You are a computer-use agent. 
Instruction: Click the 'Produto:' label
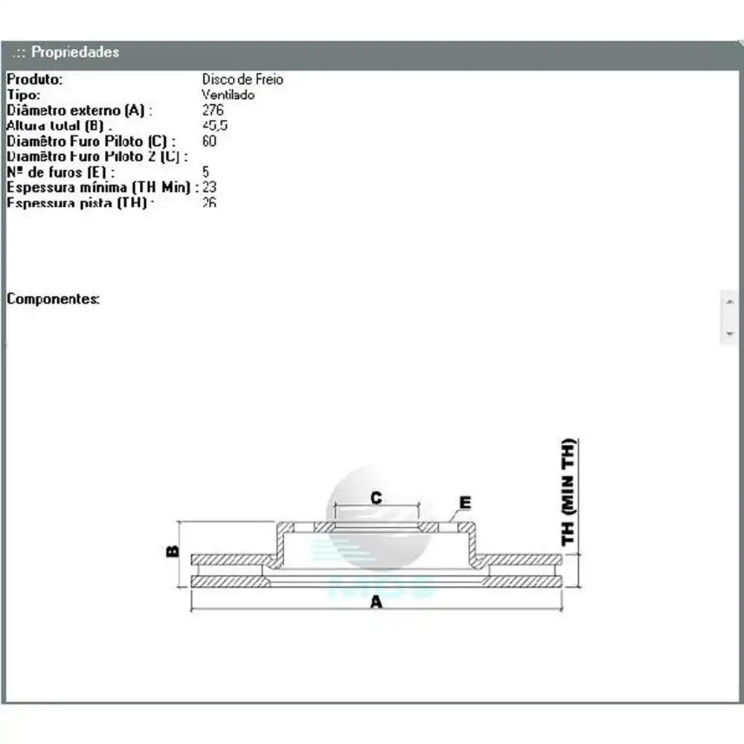coord(35,79)
